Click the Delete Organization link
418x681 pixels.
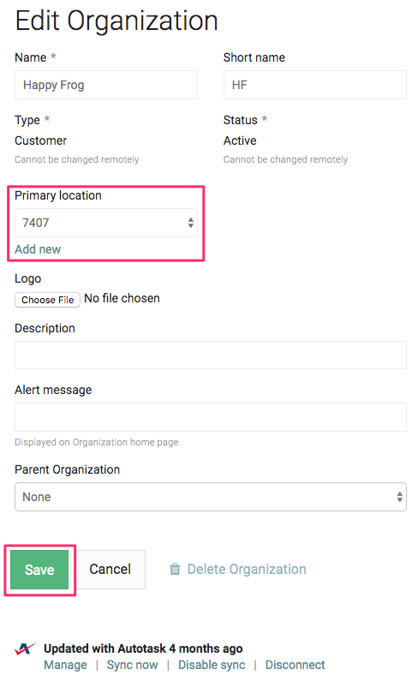(247, 569)
